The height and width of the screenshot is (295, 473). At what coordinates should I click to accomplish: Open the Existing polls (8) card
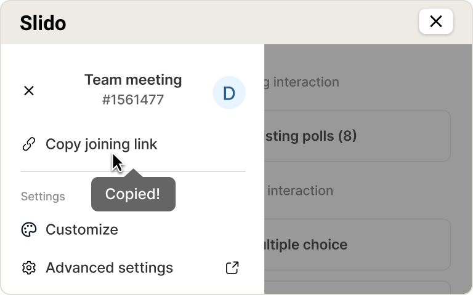pyautogui.click(x=357, y=136)
